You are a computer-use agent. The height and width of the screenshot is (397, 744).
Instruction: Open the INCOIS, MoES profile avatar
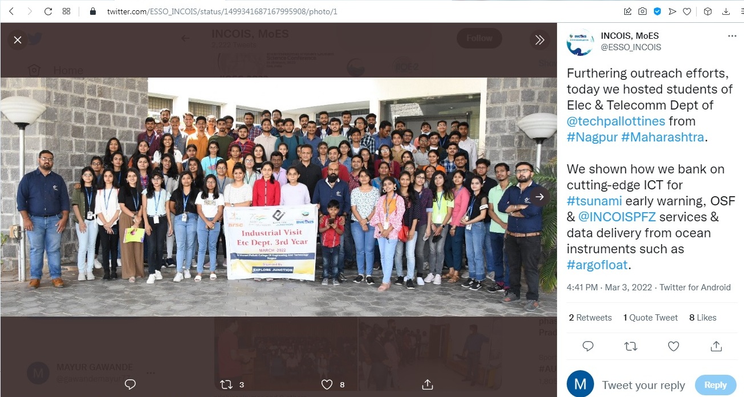580,42
